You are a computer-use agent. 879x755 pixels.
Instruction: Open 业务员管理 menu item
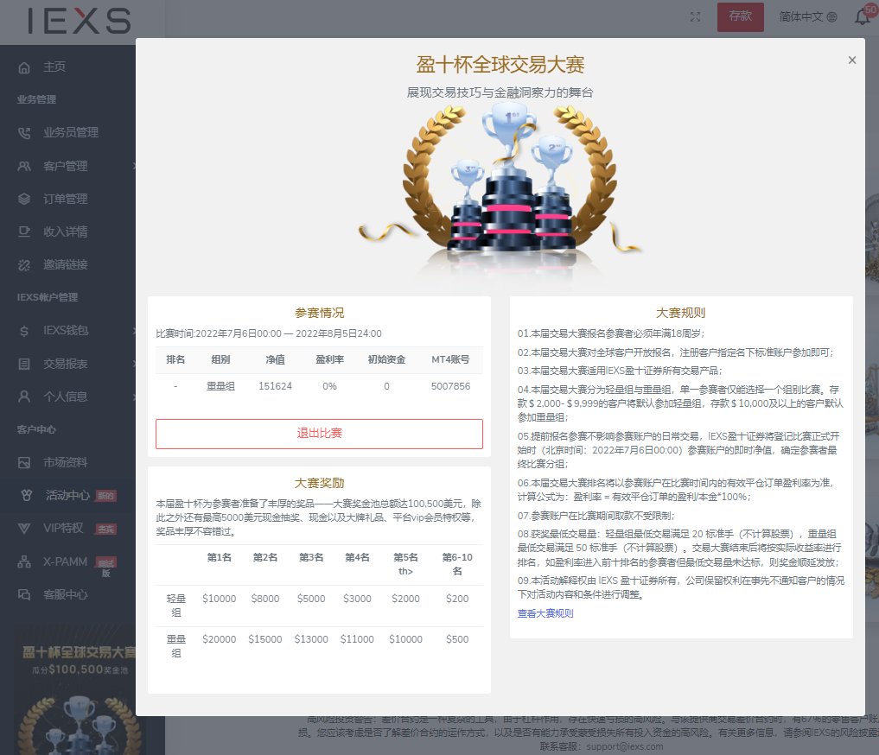[71, 133]
